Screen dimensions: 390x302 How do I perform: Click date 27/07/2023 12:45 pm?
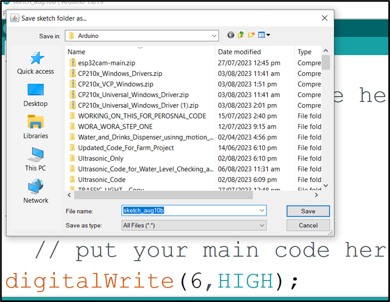pyautogui.click(x=249, y=63)
